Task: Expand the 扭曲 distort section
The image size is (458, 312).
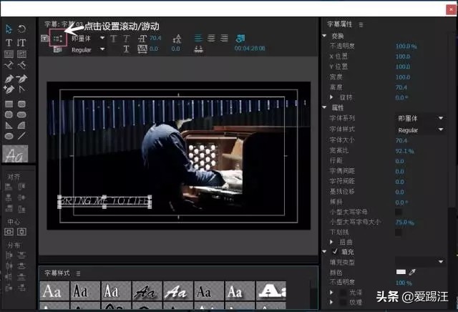Action: tap(331, 242)
